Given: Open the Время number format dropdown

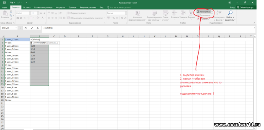Looking at the screenshot, I should [x=126, y=13].
